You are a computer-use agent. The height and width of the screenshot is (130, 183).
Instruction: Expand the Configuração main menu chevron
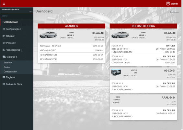[20, 29]
